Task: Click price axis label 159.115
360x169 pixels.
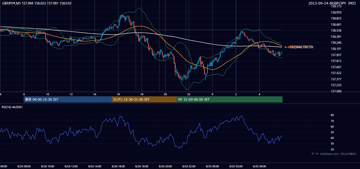Action: [x=336, y=6]
